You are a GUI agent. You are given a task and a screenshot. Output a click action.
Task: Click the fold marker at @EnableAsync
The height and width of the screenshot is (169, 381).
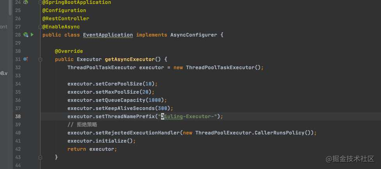[x=40, y=27]
